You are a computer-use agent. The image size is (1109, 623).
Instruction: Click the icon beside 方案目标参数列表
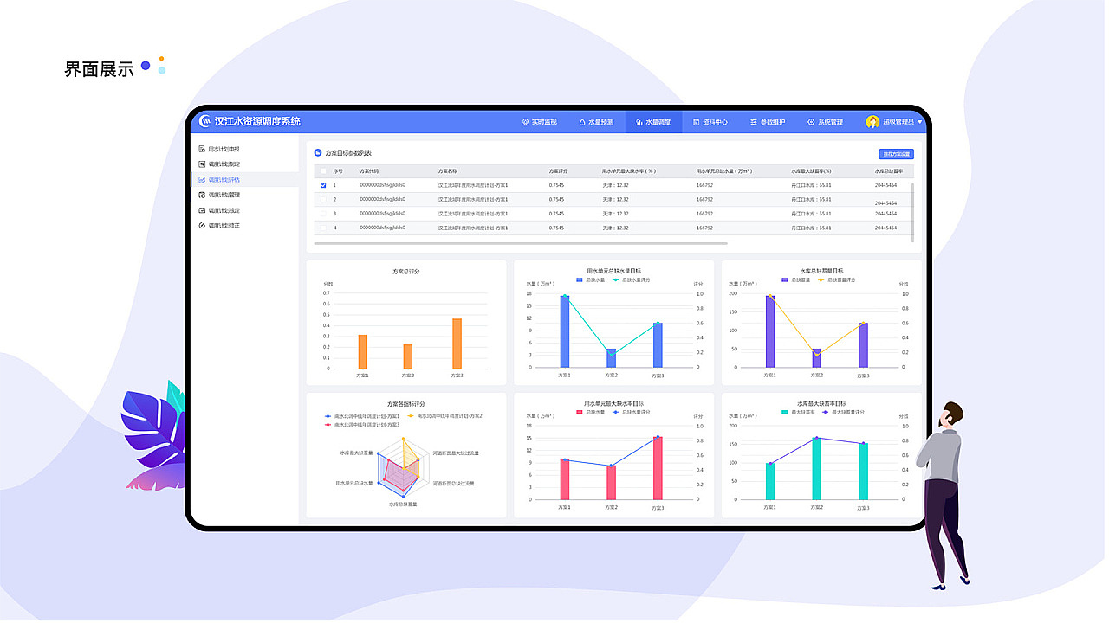tap(318, 153)
